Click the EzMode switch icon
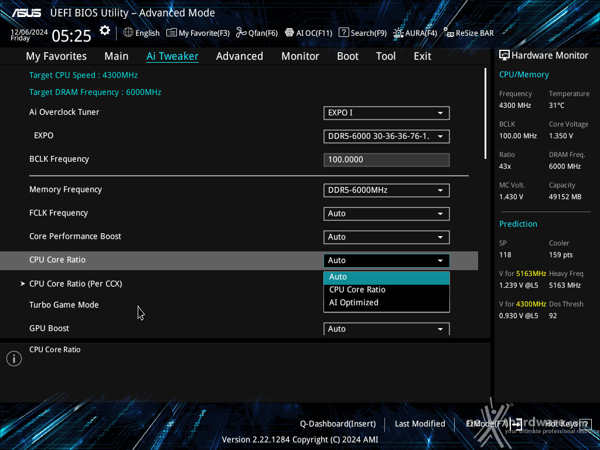 (516, 424)
